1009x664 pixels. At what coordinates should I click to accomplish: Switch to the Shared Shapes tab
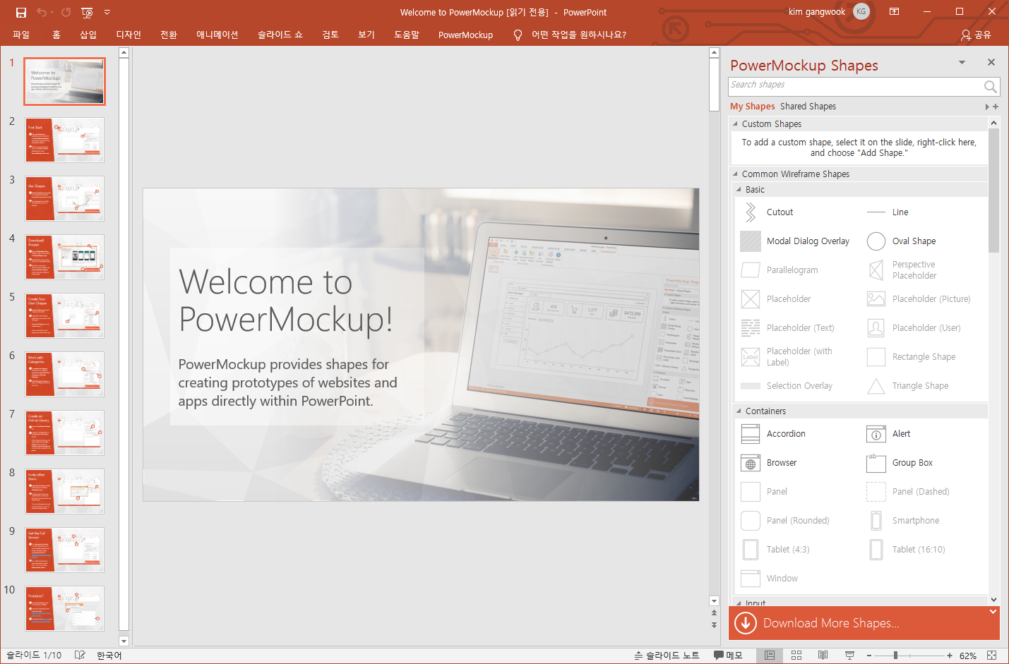coord(808,107)
